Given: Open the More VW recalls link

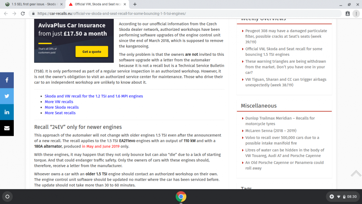Looking at the screenshot, I should tap(59, 102).
